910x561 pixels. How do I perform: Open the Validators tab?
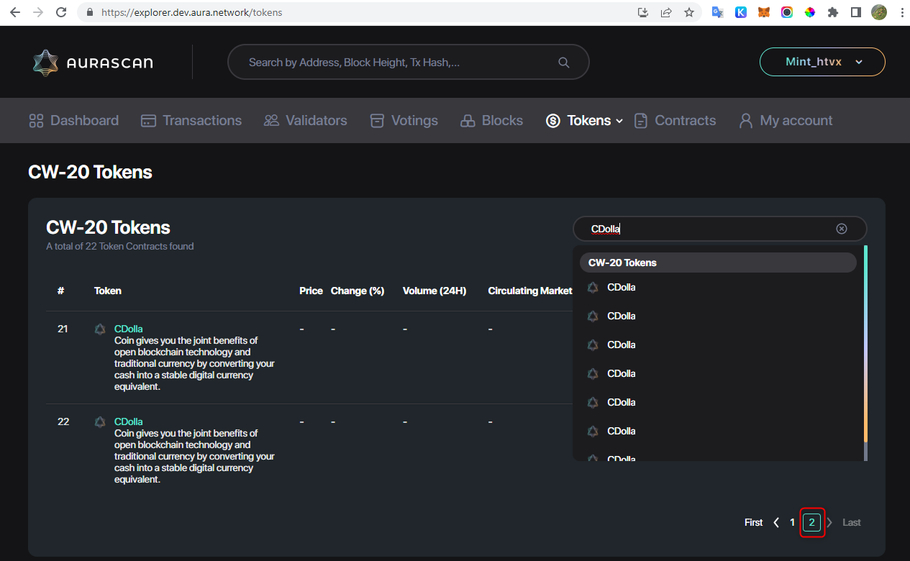coord(305,121)
